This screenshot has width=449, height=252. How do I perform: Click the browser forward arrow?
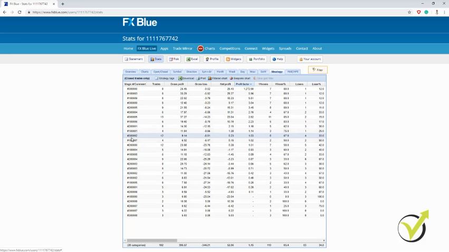click(12, 12)
